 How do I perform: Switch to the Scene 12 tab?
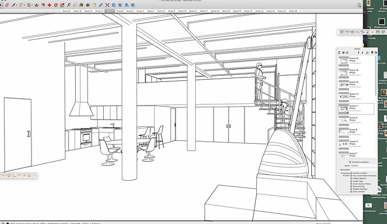[161, 11]
